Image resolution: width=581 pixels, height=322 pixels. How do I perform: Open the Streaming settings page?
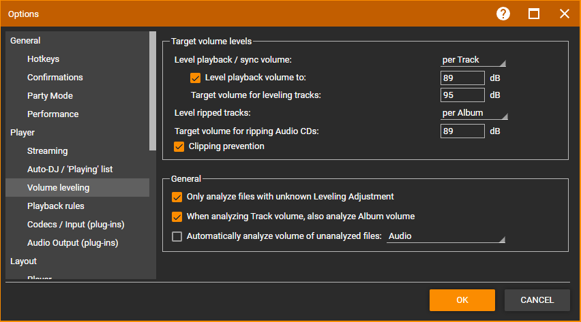(47, 151)
